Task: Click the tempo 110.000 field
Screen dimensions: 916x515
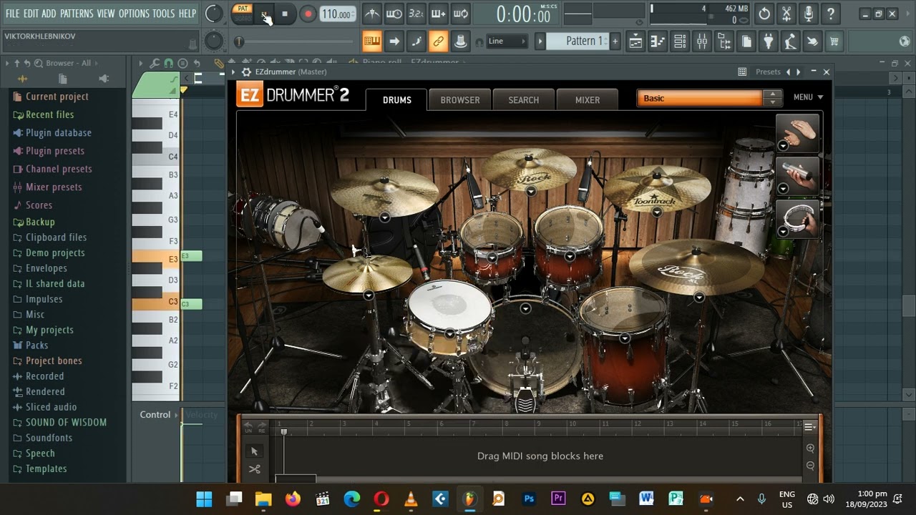Action: point(337,14)
